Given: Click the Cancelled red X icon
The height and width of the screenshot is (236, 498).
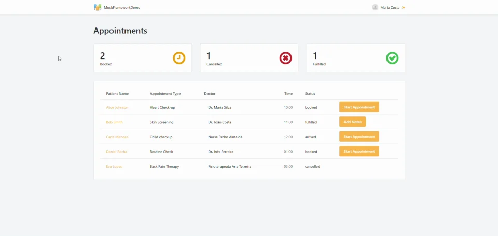Looking at the screenshot, I should 285,58.
